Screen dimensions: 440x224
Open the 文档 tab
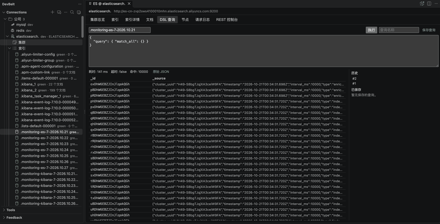[150, 20]
